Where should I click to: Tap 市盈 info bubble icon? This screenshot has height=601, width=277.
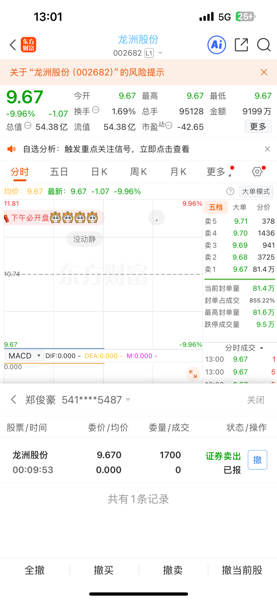pos(168,125)
